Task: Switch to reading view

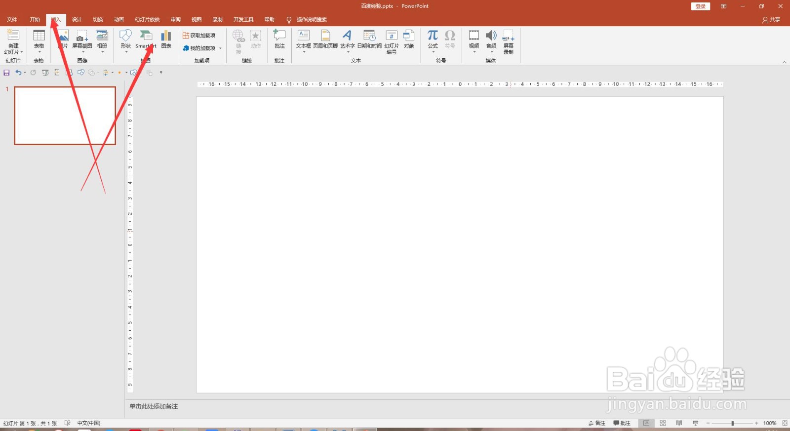Action: tap(679, 423)
